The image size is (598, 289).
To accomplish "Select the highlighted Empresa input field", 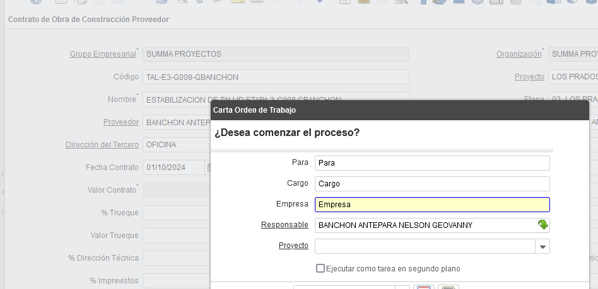I will pyautogui.click(x=432, y=205).
